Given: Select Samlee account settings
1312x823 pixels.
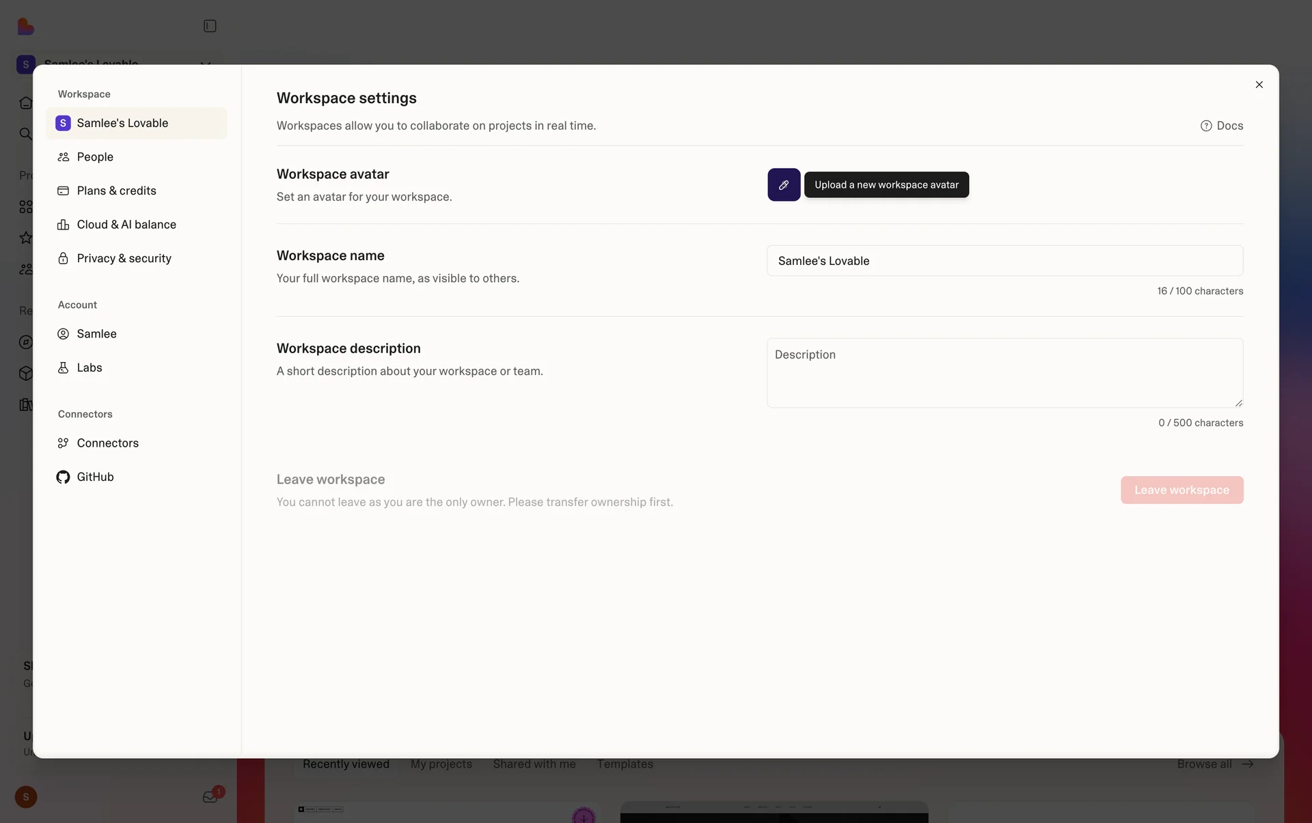Looking at the screenshot, I should click(96, 334).
